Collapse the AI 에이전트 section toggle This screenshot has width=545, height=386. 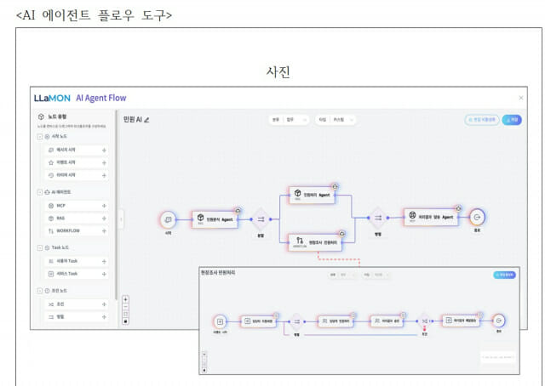coord(40,192)
